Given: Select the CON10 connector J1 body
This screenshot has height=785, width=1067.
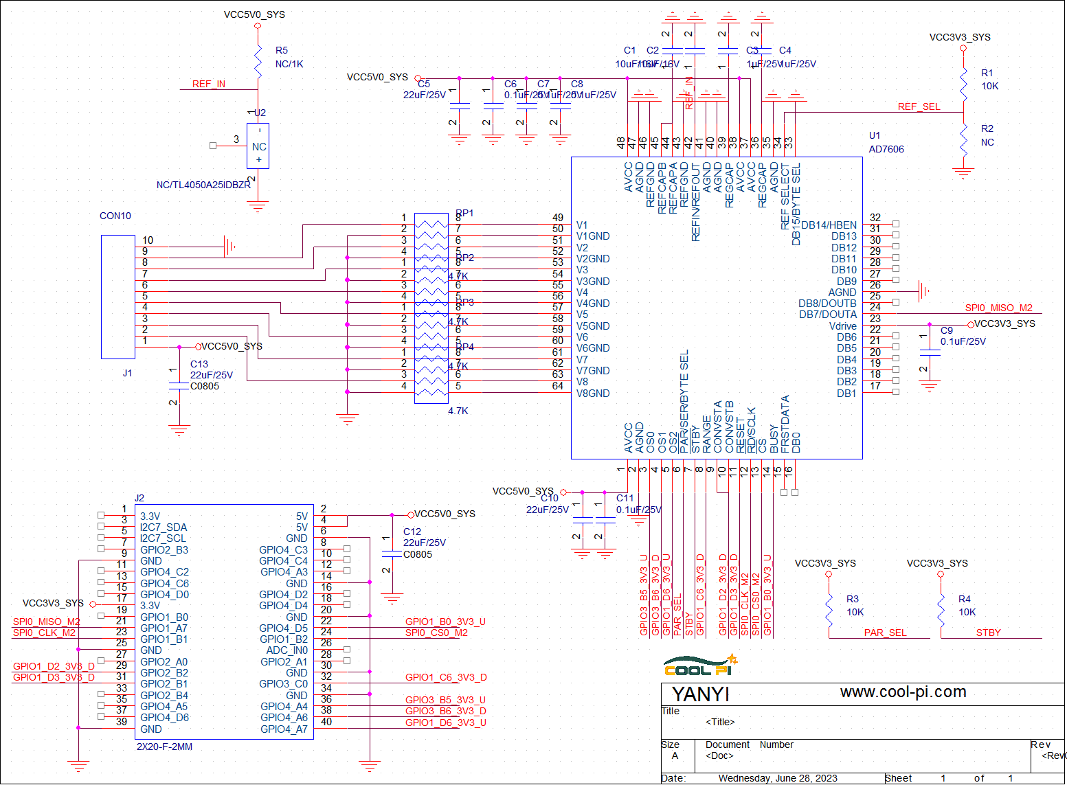Looking at the screenshot, I should click(118, 297).
